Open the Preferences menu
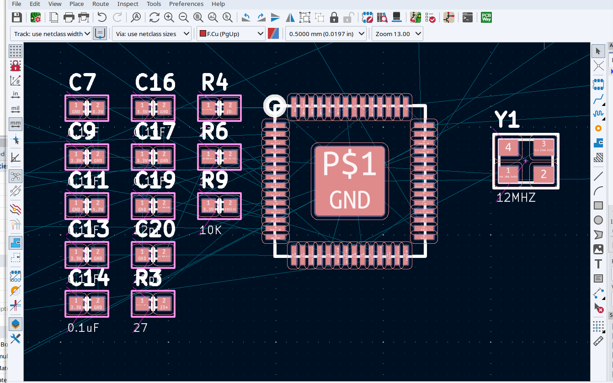The width and height of the screenshot is (613, 383). click(186, 4)
